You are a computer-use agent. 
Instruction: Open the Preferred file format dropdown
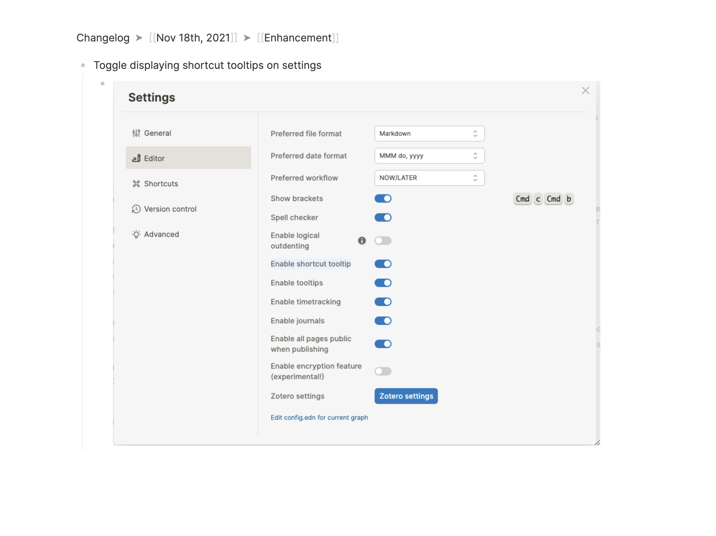tap(429, 134)
